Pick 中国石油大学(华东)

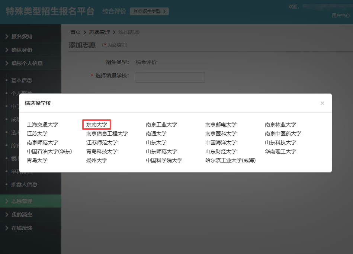[49, 151]
